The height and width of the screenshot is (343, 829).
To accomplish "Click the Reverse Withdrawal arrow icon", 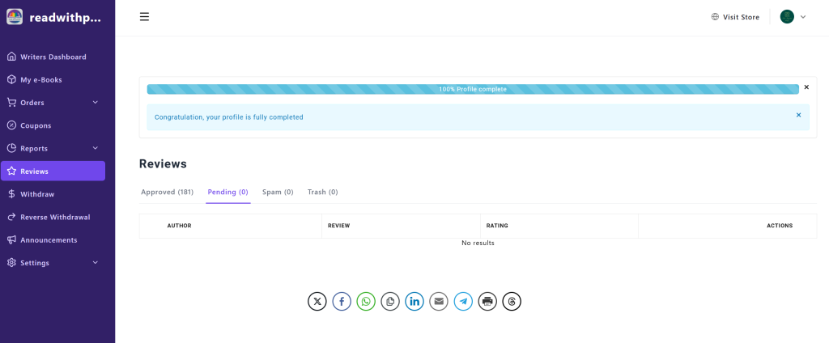I will (x=11, y=217).
